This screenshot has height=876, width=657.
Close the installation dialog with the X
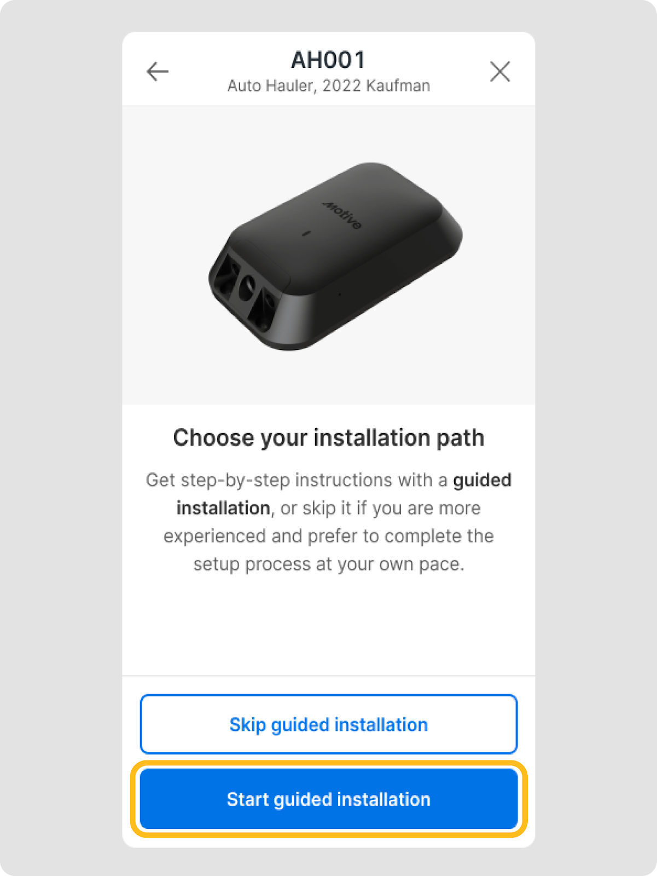[x=500, y=72]
